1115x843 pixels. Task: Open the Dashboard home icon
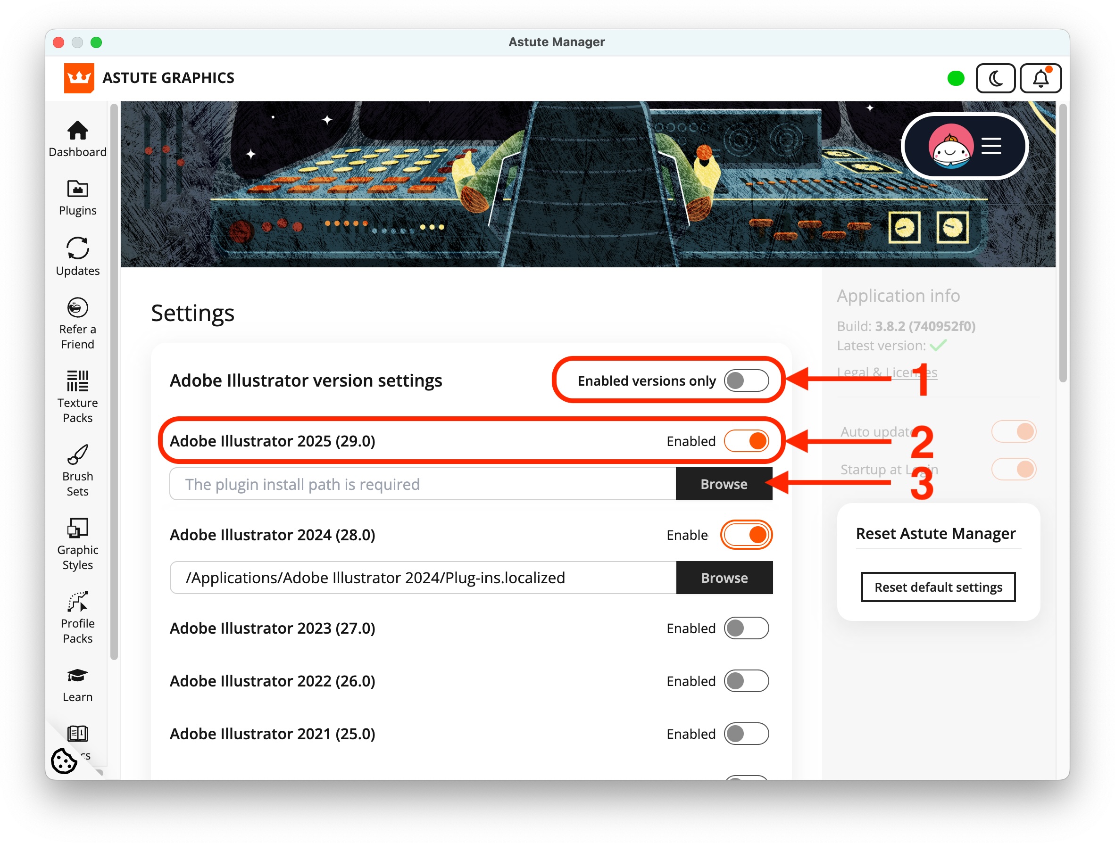78,132
